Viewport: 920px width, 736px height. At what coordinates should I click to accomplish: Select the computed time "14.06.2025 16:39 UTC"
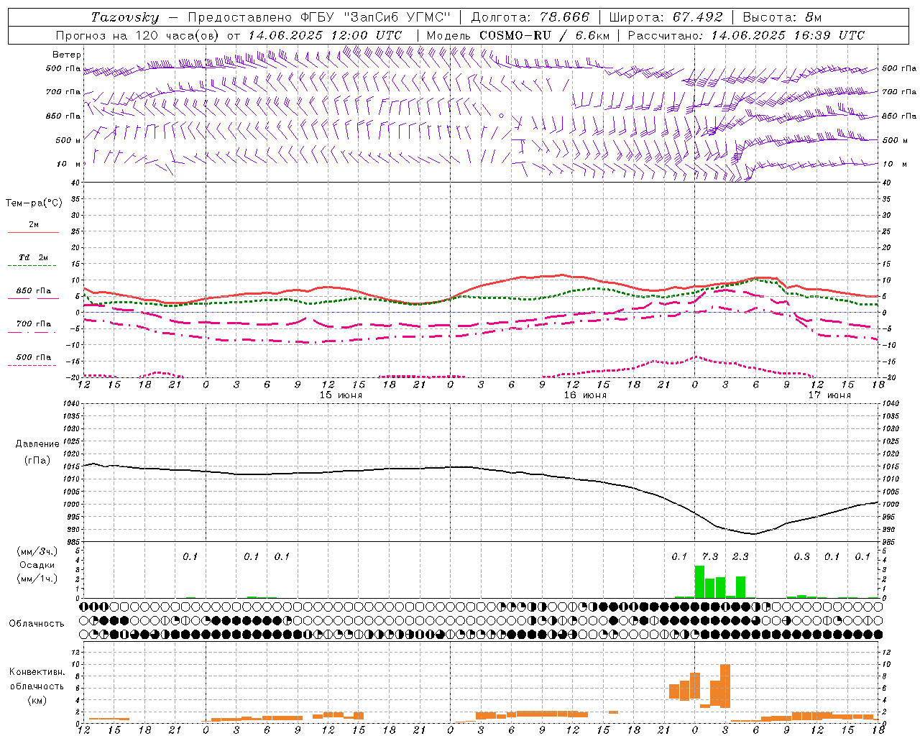(788, 35)
